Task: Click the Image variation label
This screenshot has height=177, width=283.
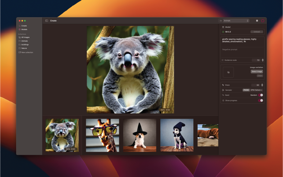Action: pos(257,67)
